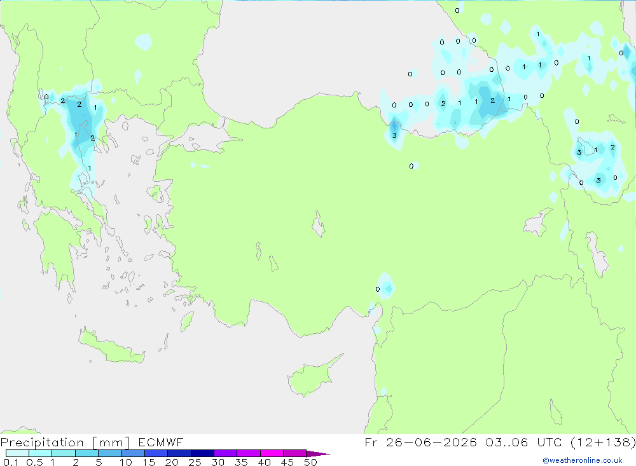
Task: Select the 1–2 mm legend color swatch
Action: [x=63, y=453]
